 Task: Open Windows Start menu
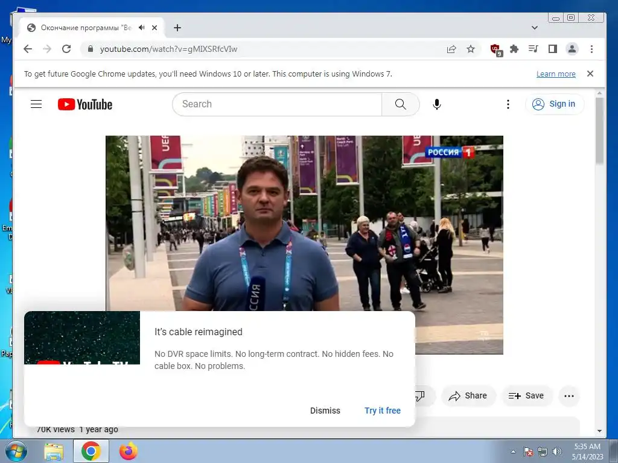tap(16, 451)
